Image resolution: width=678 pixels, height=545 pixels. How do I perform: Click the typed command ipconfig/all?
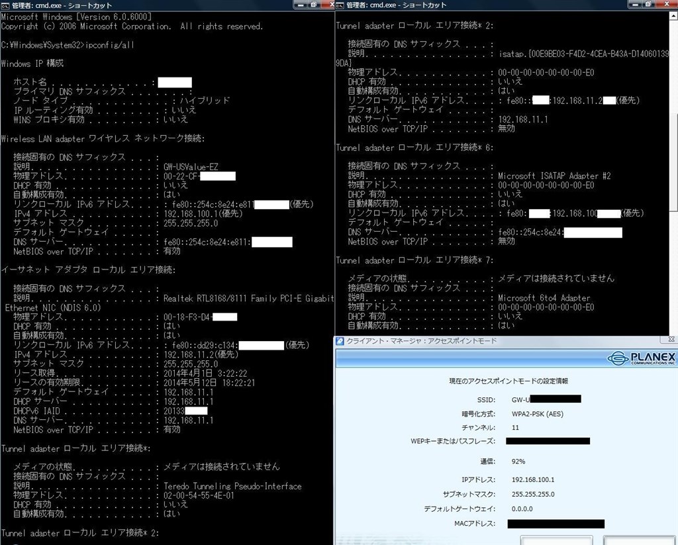click(110, 45)
